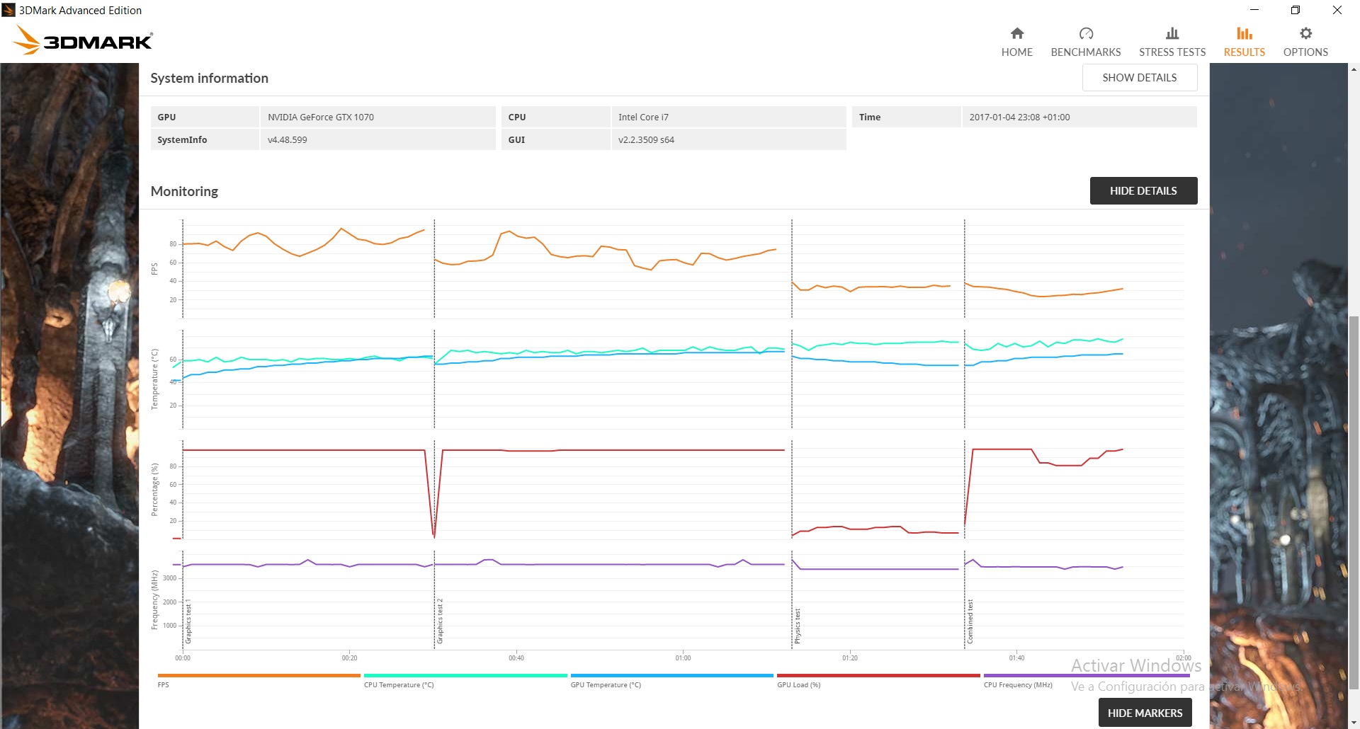Click the vertical scrollbar thumb

point(1354,503)
